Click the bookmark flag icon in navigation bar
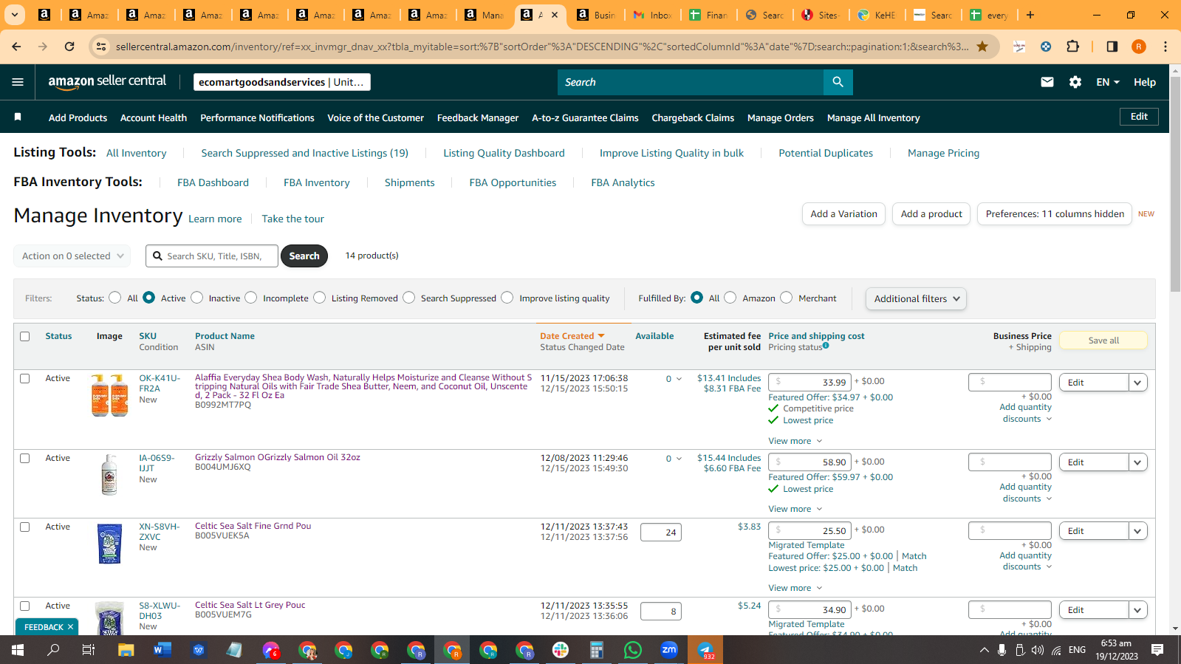The height and width of the screenshot is (664, 1181). click(x=18, y=117)
